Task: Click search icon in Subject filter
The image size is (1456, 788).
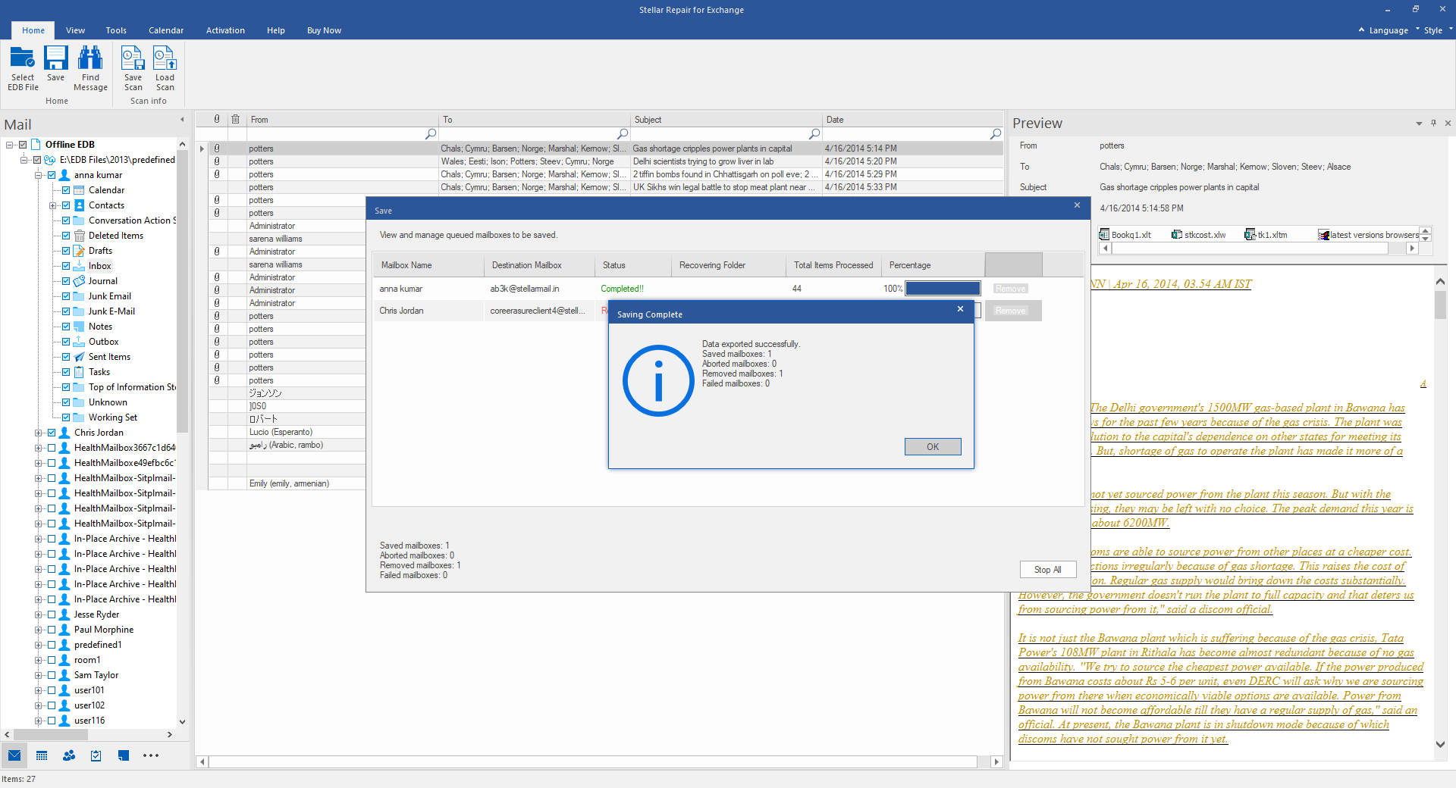Action: click(x=814, y=133)
